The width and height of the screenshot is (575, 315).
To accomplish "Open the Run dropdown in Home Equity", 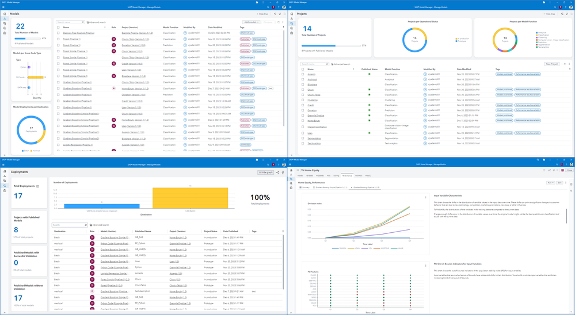I will pyautogui.click(x=551, y=183).
